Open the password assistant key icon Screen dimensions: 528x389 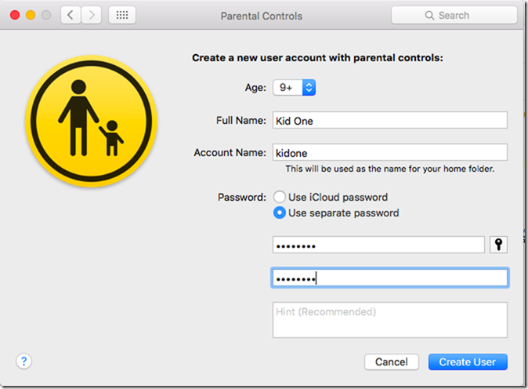[498, 245]
